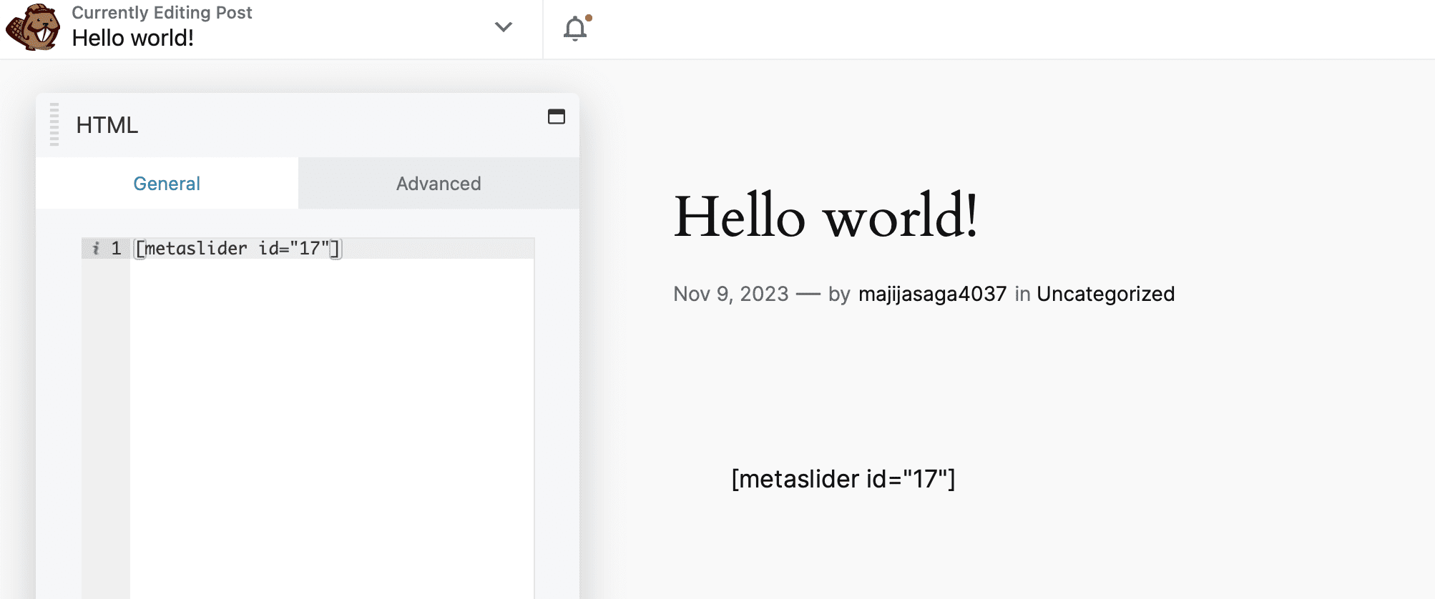Open author link majijasaga4037
This screenshot has height=599, width=1435.
932,294
